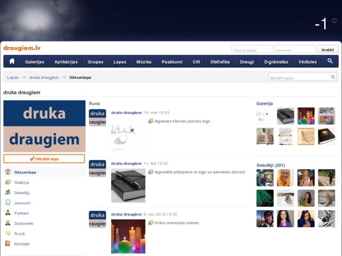This screenshot has width=342, height=256.
Task: Open Iegravēta pildspalva ar logo post link
Action: pos(200,172)
